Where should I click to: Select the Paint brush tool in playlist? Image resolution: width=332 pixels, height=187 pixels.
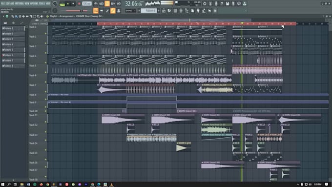(16, 16)
